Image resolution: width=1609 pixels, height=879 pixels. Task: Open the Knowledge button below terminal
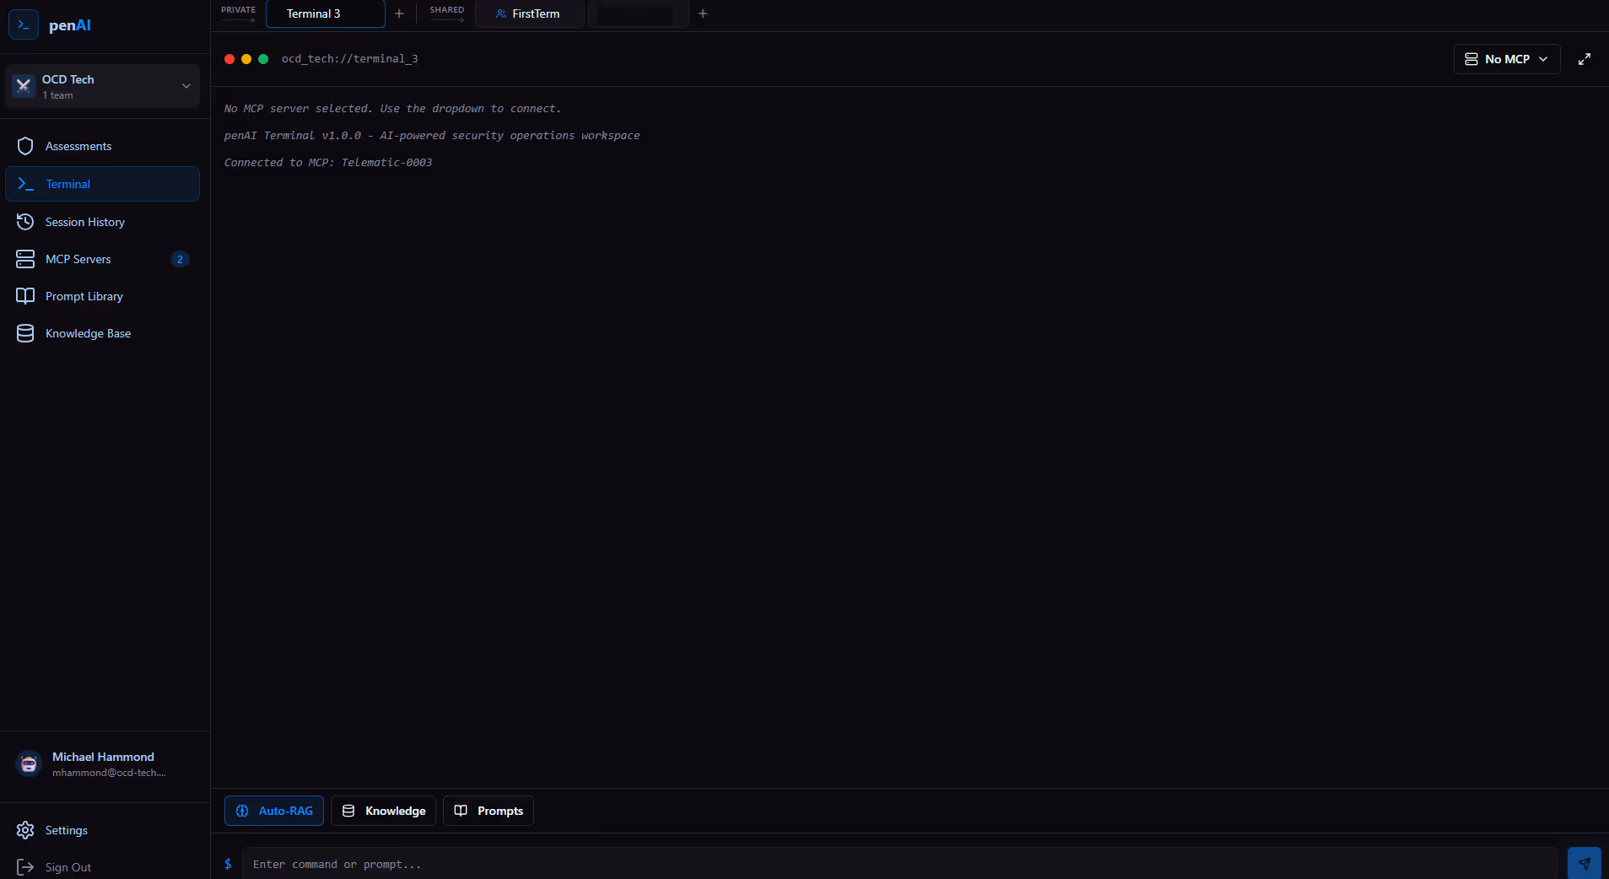383,811
